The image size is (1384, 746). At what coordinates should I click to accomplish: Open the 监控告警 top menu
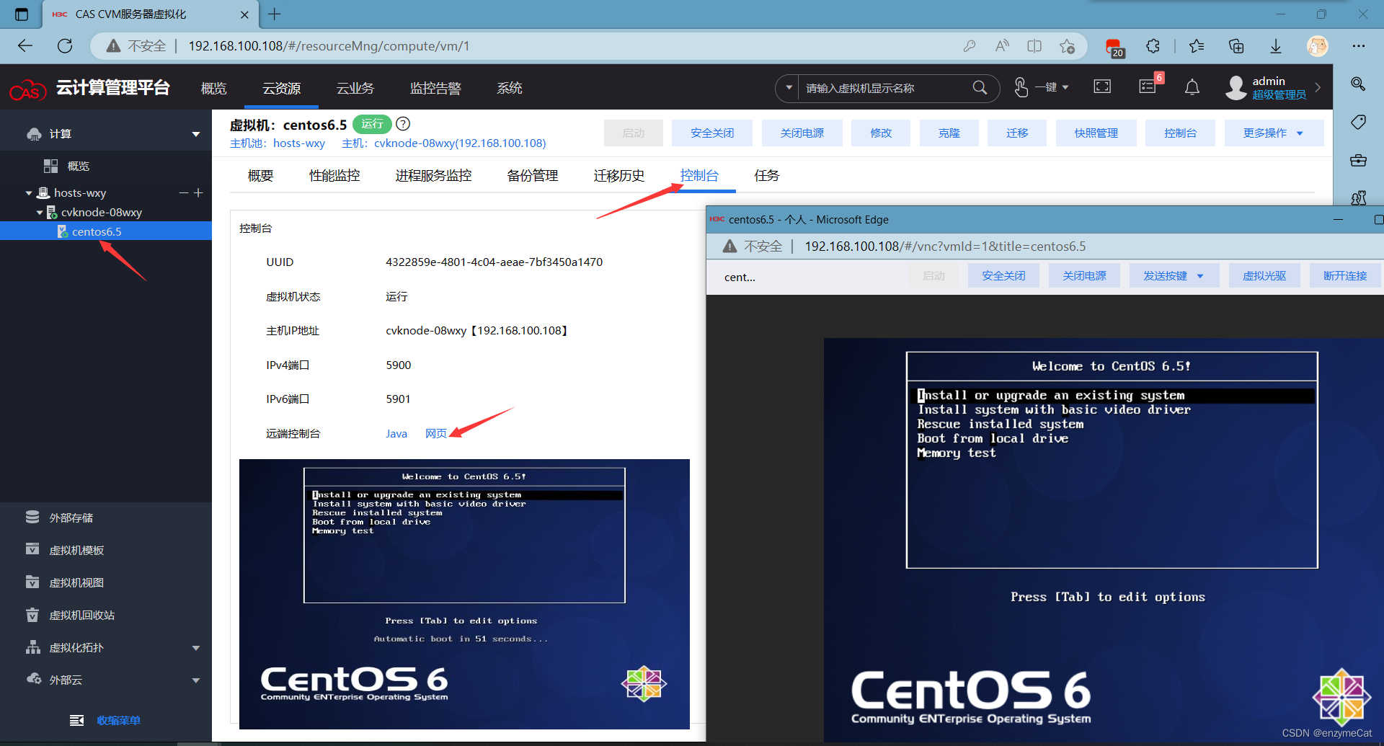click(435, 88)
